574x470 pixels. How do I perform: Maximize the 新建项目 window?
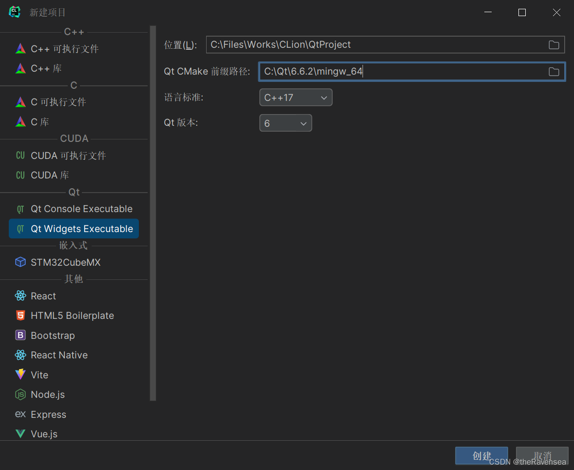(x=522, y=12)
